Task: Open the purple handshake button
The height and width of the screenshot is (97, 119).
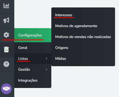Action: click(6, 89)
